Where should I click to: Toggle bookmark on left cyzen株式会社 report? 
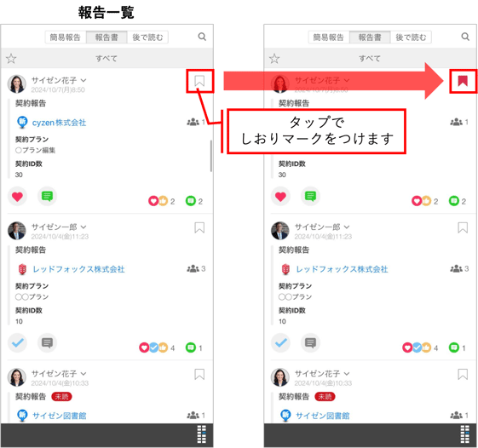(199, 81)
